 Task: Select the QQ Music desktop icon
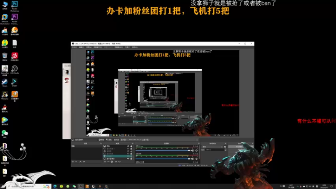(5, 44)
